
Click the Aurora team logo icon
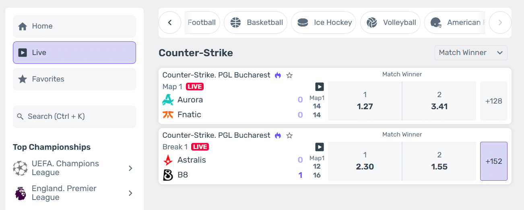(168, 100)
